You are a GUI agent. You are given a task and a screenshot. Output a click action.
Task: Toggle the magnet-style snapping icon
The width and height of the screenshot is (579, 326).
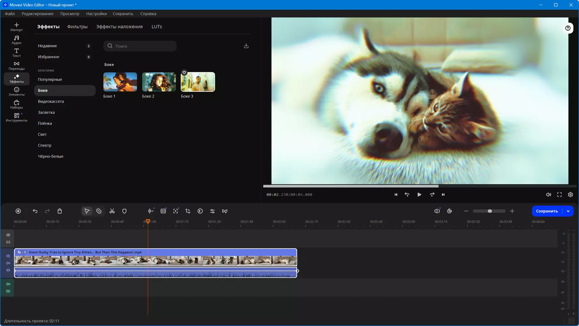tap(450, 211)
